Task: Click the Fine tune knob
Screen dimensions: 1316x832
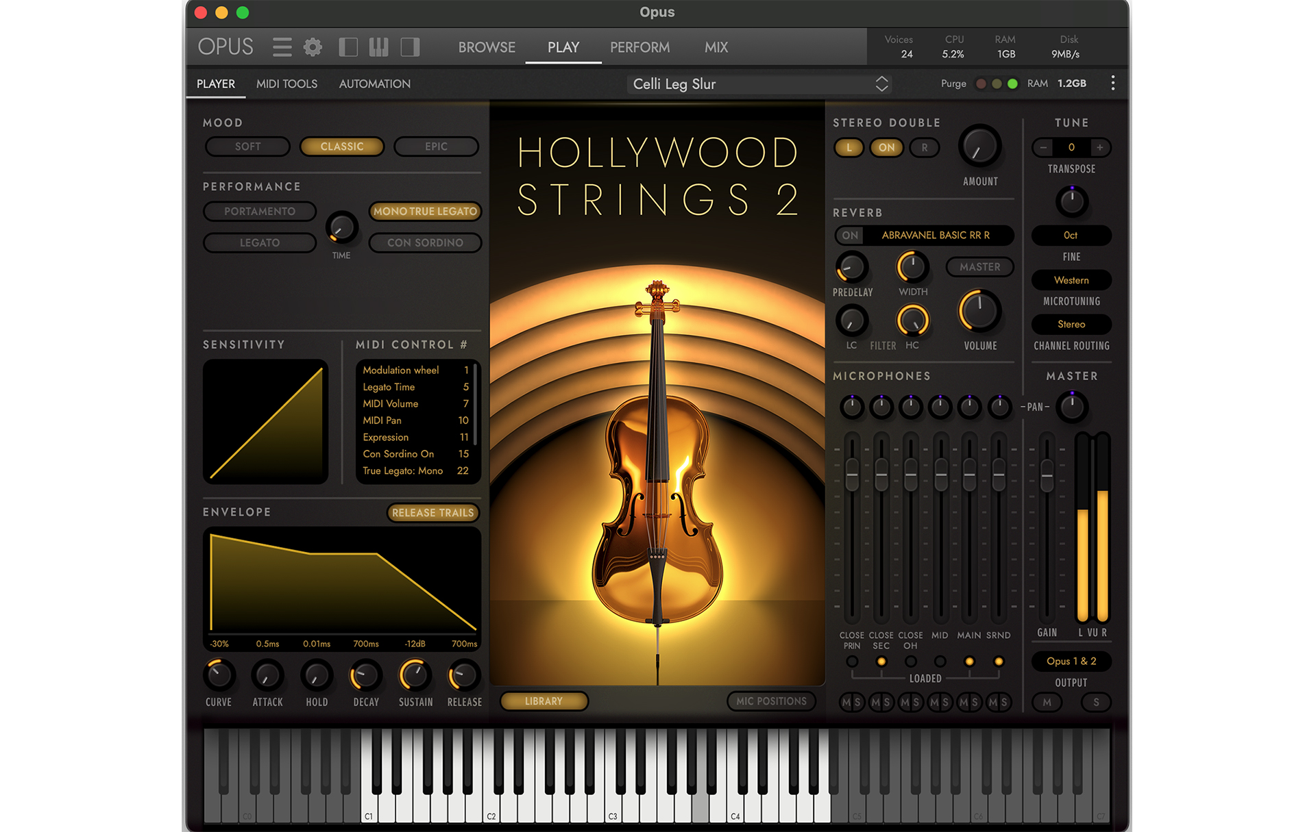Action: (1071, 201)
